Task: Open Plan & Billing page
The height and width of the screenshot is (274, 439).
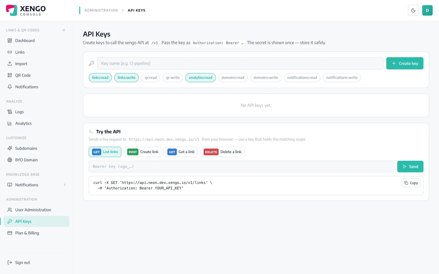Action: pos(36,233)
